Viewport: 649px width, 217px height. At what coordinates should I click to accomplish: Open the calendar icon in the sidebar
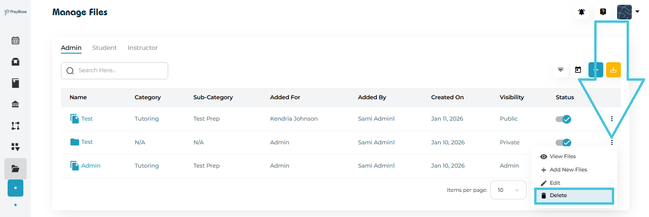click(15, 40)
